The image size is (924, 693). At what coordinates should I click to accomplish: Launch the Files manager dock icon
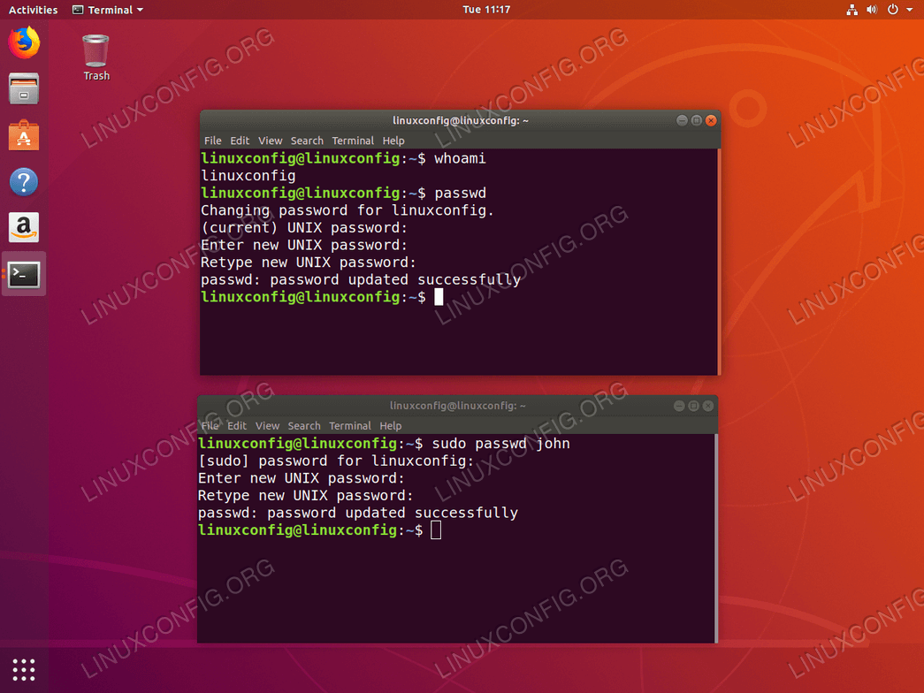(24, 89)
